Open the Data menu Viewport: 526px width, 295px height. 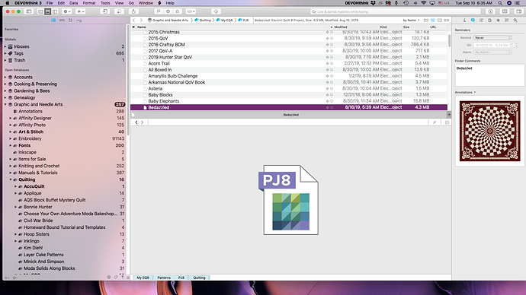tap(73, 3)
